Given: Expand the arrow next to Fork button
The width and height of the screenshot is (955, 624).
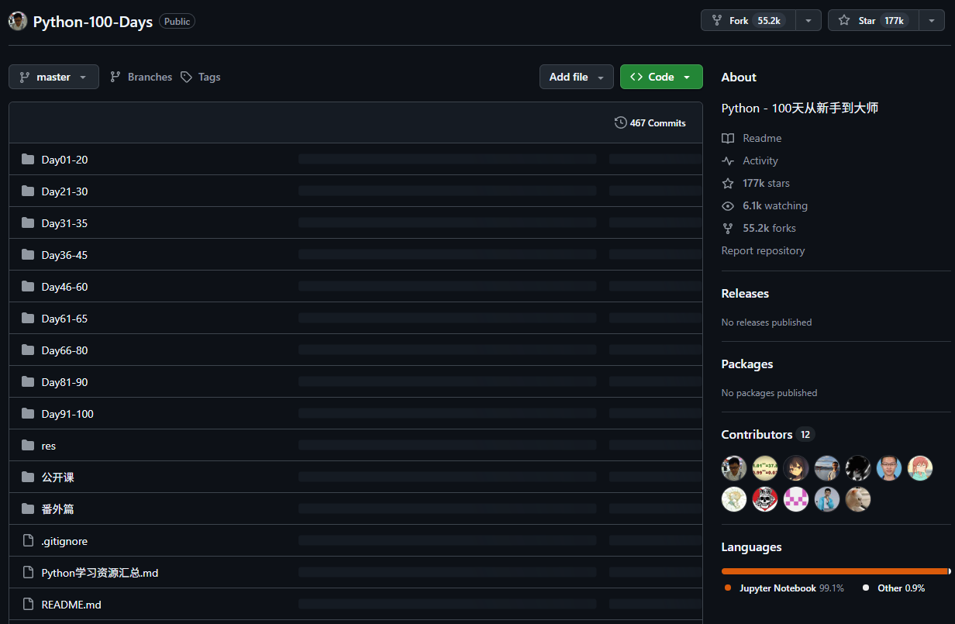Looking at the screenshot, I should (808, 21).
